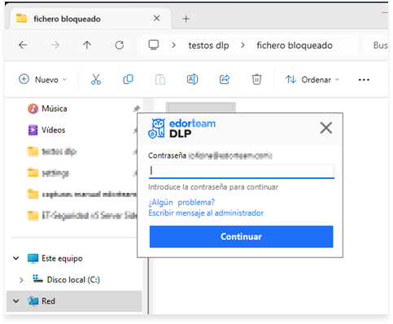Click the Vídeos folder icon
Image resolution: width=393 pixels, height=324 pixels.
click(x=33, y=130)
